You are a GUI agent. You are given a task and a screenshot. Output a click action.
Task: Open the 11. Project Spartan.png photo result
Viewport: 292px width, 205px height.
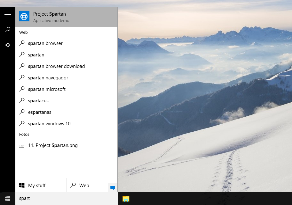pos(52,145)
